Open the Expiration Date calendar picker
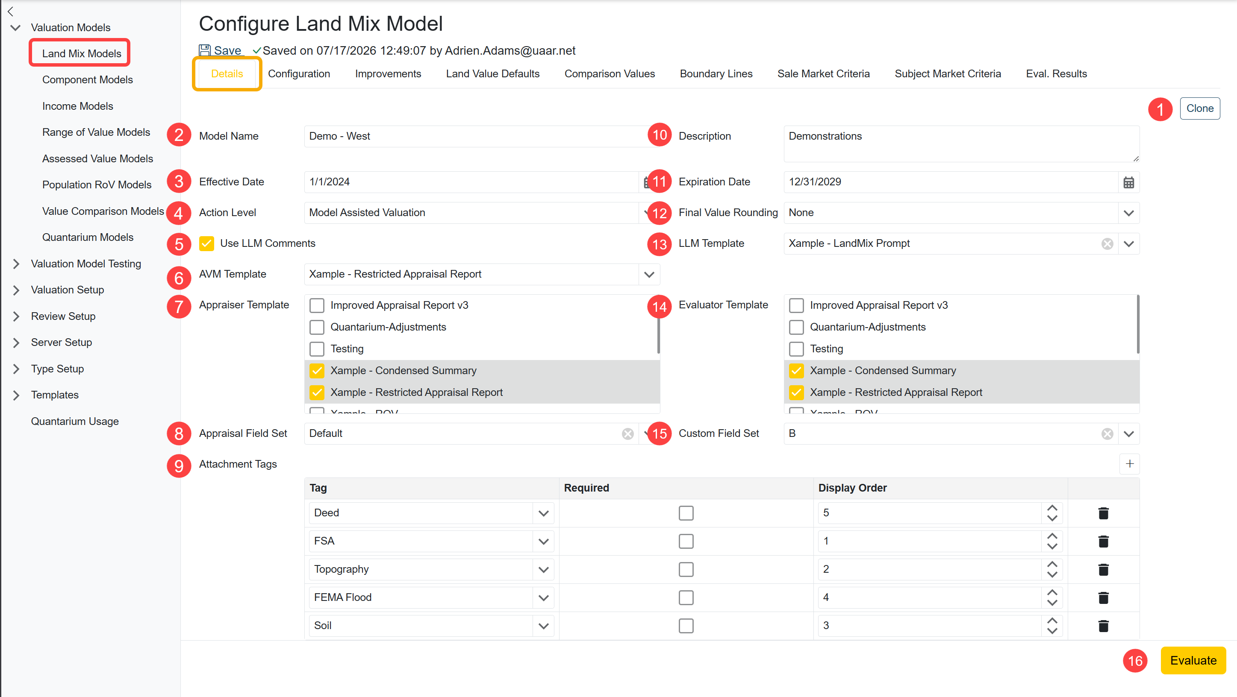This screenshot has height=697, width=1237. coord(1128,182)
